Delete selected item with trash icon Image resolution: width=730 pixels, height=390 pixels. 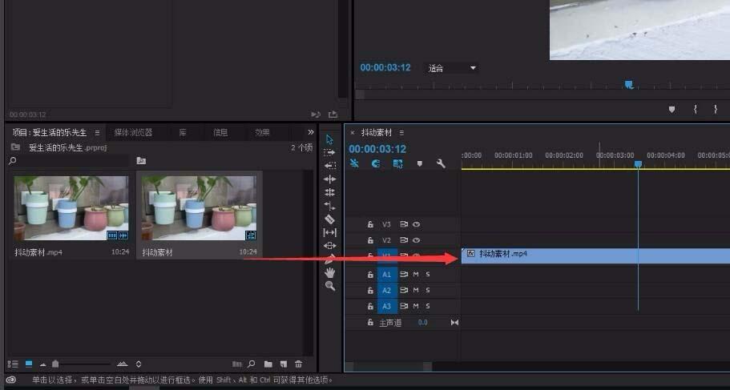(299, 364)
